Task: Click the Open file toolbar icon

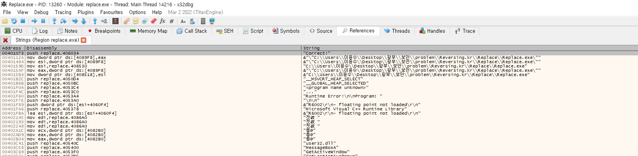Action: [5, 21]
